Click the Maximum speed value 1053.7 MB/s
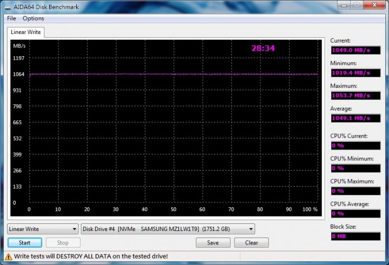The image size is (389, 265). tap(356, 96)
